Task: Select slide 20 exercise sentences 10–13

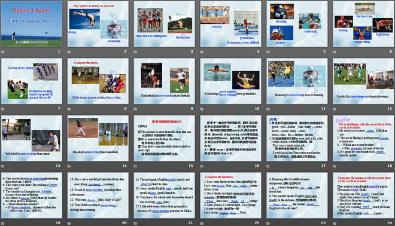Action: coord(98,196)
